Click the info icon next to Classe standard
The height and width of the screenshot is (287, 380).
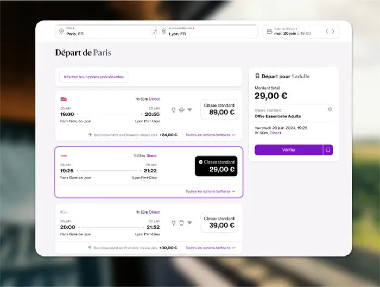[x=330, y=109]
